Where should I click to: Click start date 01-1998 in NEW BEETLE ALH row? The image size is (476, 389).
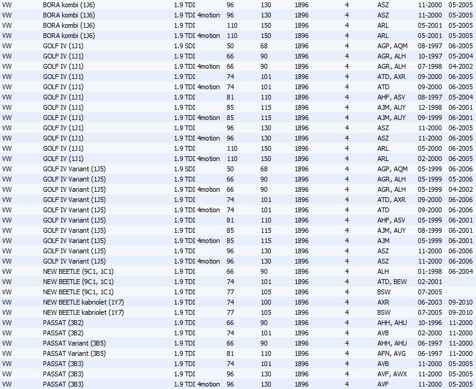click(430, 271)
